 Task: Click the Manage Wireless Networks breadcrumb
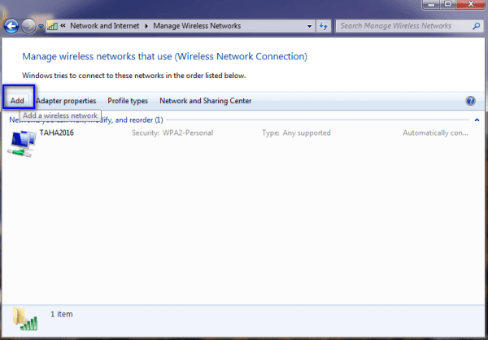[x=198, y=26]
